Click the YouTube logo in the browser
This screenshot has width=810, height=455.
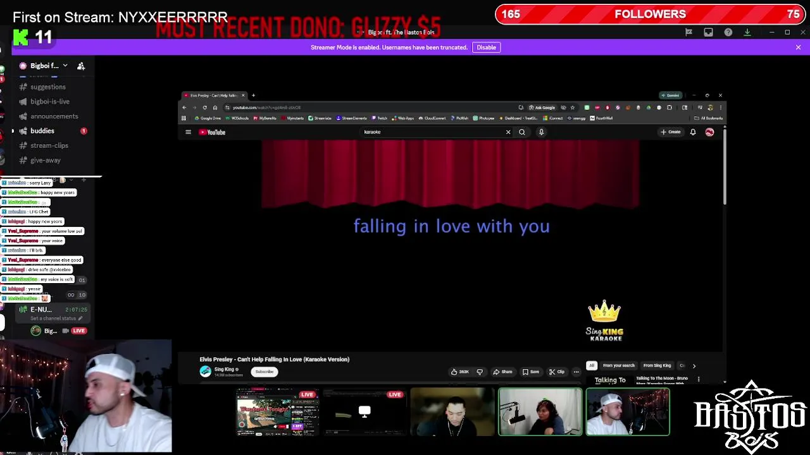(212, 132)
